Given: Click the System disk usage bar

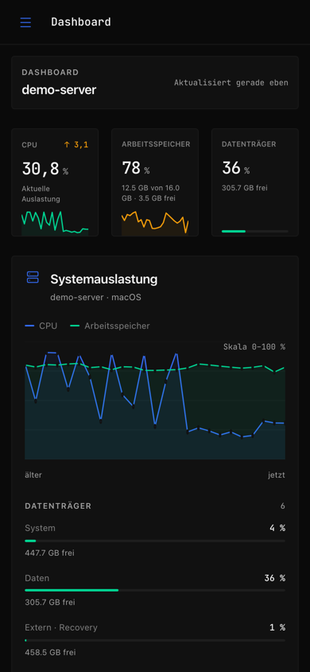Looking at the screenshot, I should point(155,541).
